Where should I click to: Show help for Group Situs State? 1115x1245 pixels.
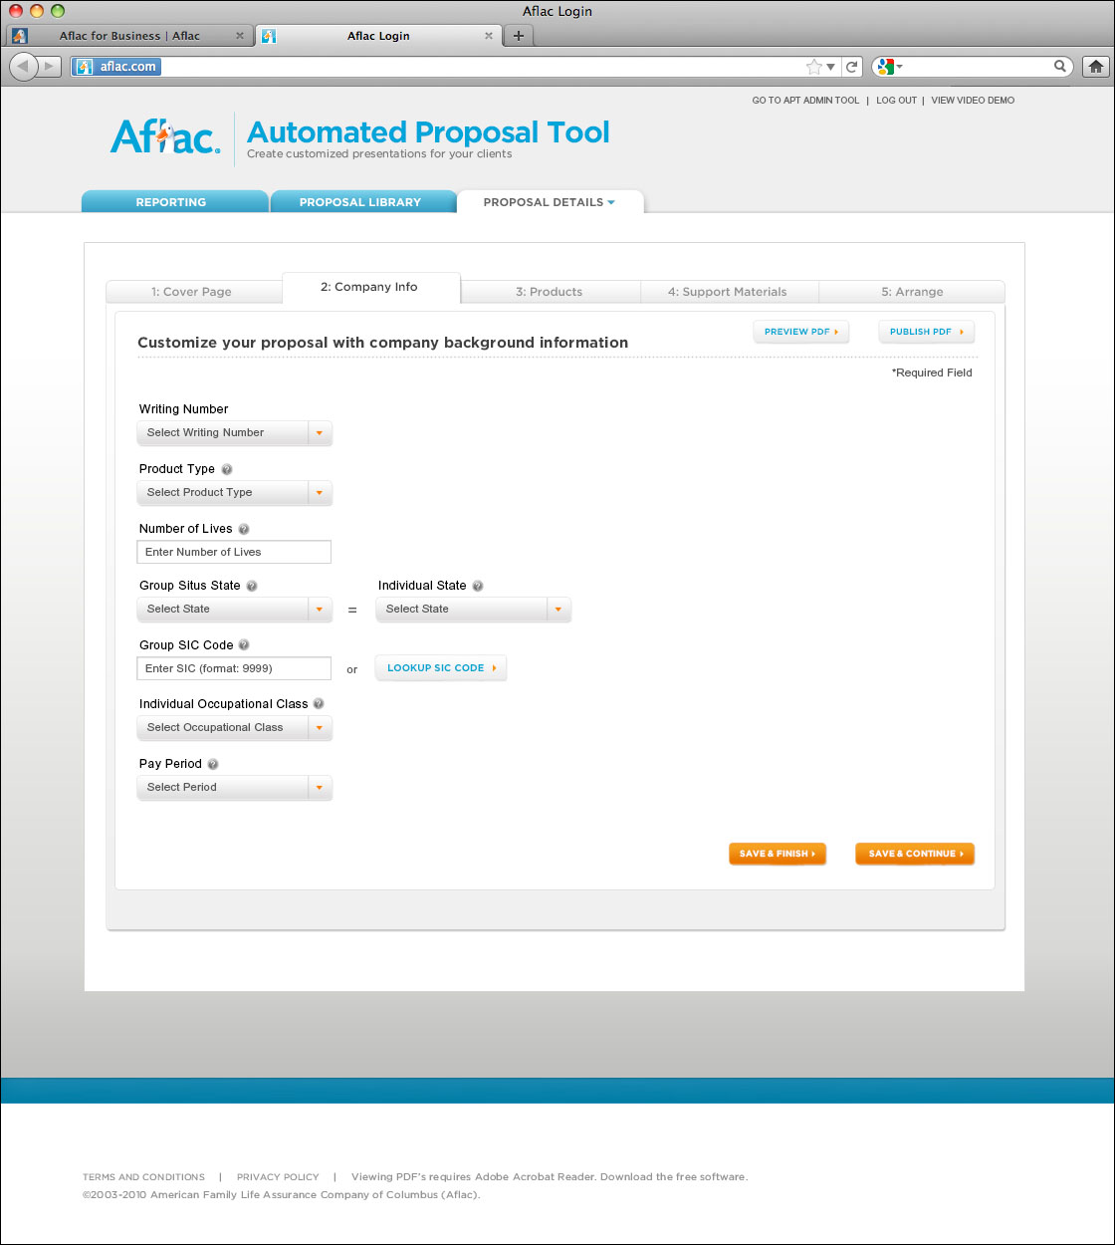(252, 586)
